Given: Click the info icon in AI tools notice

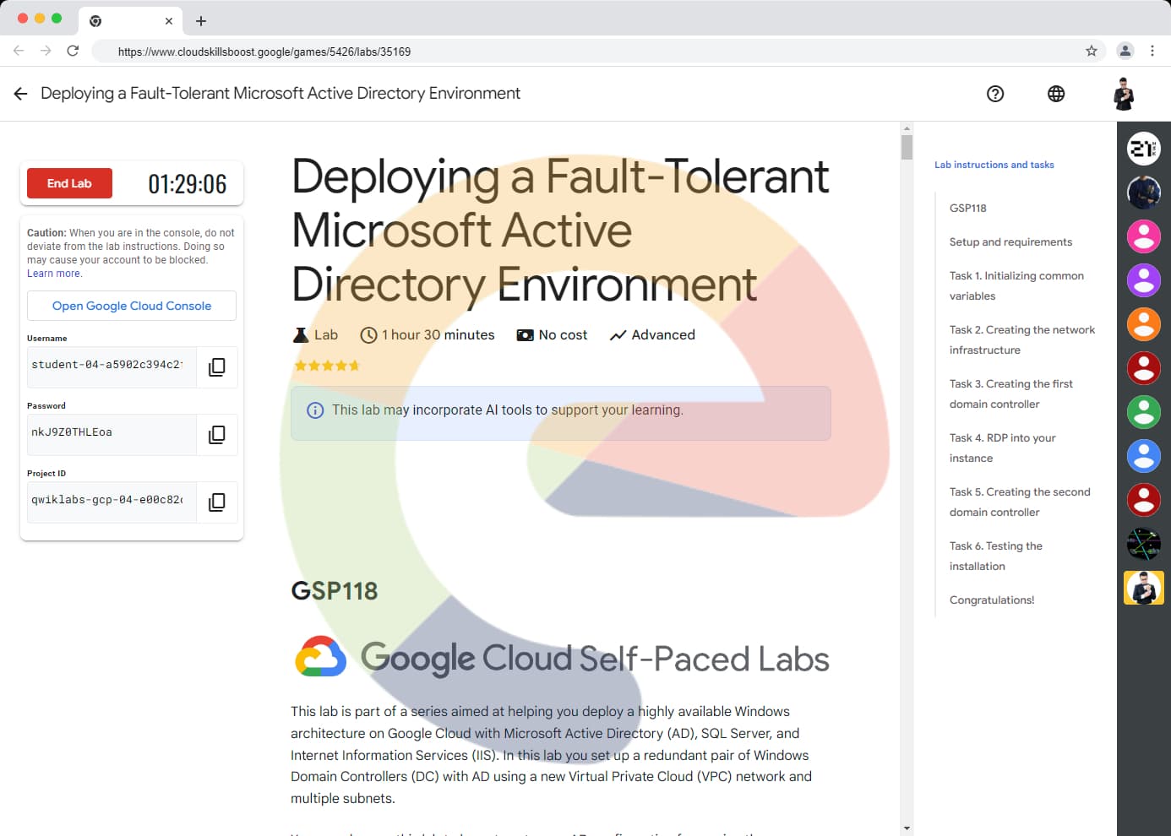Looking at the screenshot, I should [315, 410].
